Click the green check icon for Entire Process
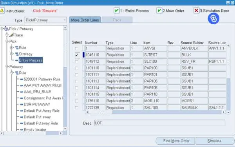This screenshot has height=147, width=235. [x=116, y=11]
